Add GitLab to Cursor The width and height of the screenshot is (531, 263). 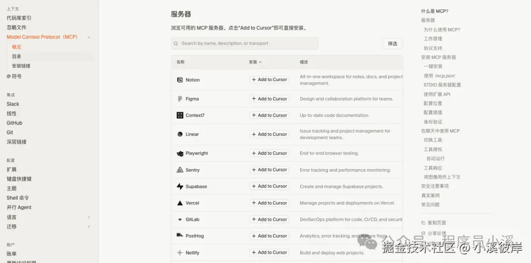[269, 219]
